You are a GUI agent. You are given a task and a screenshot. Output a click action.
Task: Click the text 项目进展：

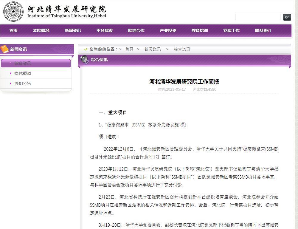109,137
